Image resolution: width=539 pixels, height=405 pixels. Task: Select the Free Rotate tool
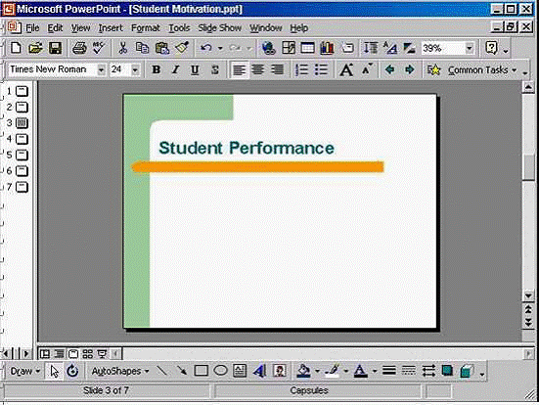(x=72, y=371)
